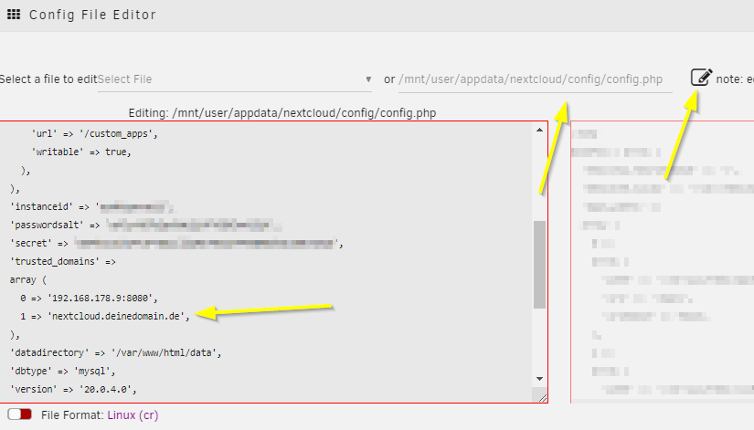
Task: Toggle the File Format switch
Action: (20, 414)
